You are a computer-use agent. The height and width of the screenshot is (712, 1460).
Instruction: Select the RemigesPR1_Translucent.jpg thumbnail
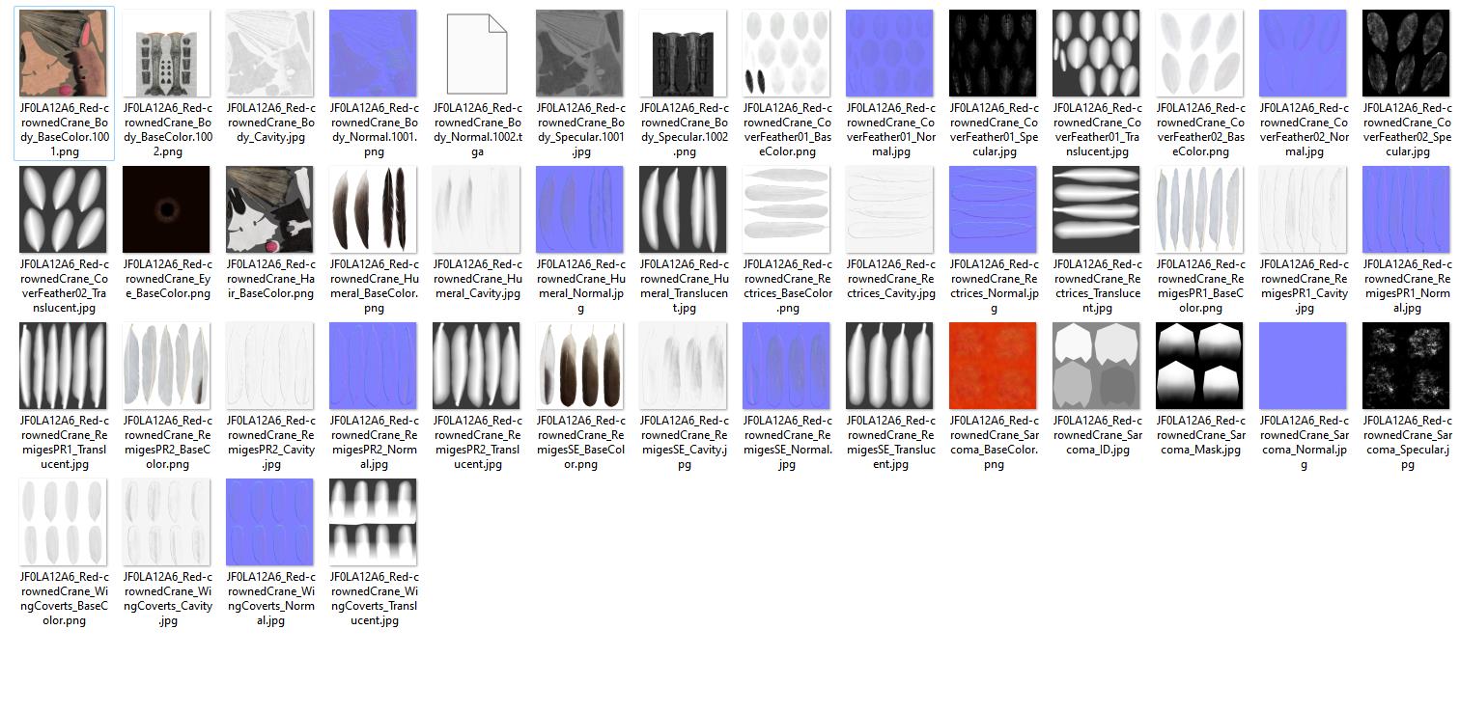[64, 366]
